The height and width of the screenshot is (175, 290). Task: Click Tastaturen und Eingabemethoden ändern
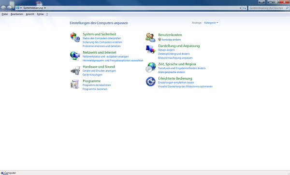click(182, 68)
